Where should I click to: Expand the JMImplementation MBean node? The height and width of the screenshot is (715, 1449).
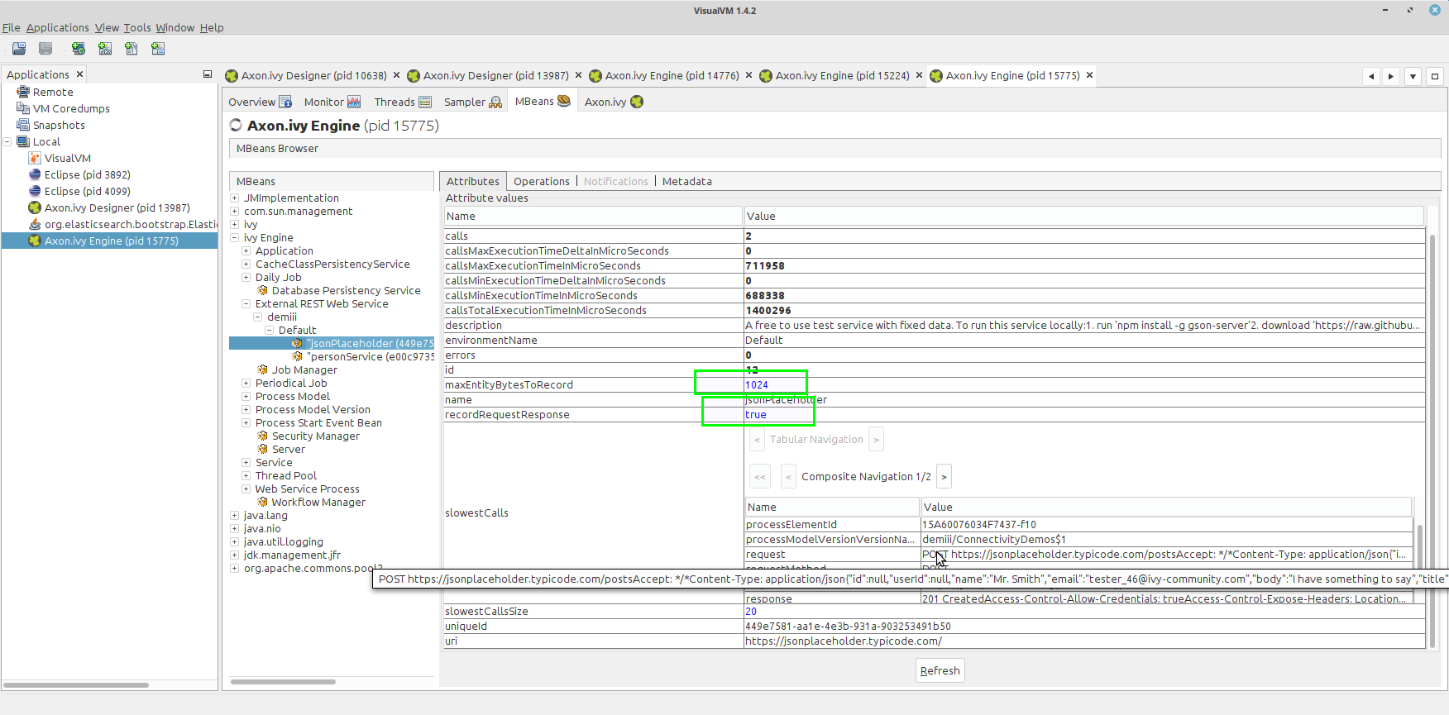point(235,198)
